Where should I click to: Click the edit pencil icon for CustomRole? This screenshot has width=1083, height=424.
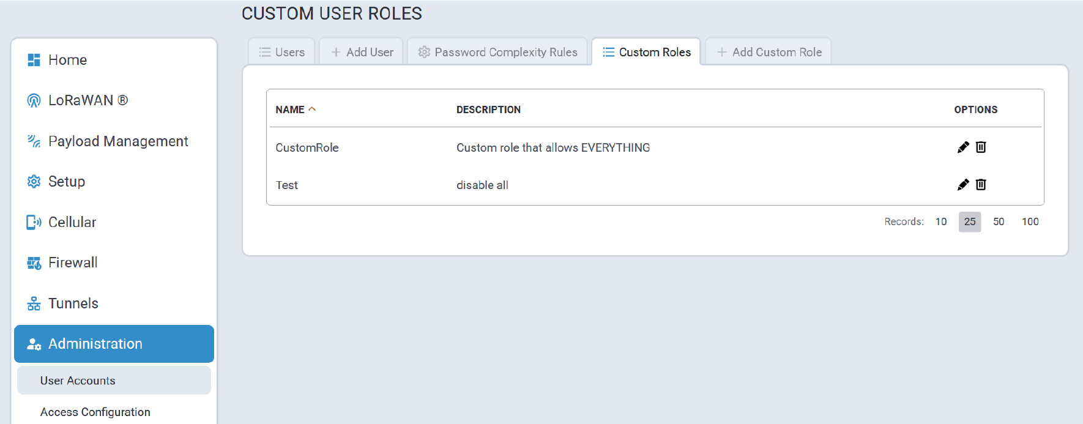(x=962, y=147)
